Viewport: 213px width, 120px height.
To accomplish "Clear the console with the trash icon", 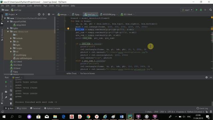I will 11,103.
